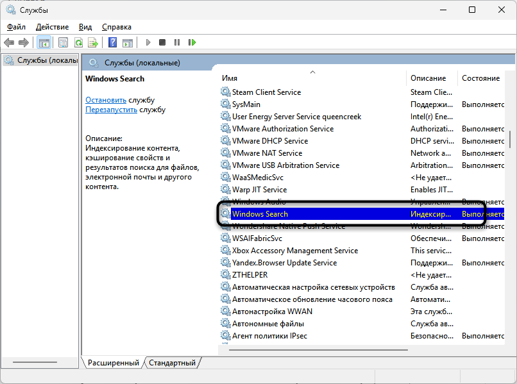Click the Back arrow in the toolbar

pos(9,42)
